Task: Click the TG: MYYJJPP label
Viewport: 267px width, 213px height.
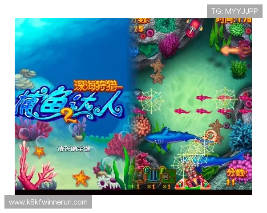Action: pos(235,11)
